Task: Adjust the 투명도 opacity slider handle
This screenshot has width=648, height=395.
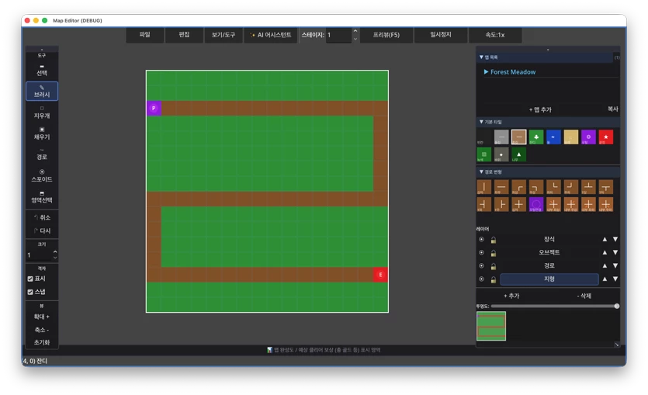Action: (617, 307)
